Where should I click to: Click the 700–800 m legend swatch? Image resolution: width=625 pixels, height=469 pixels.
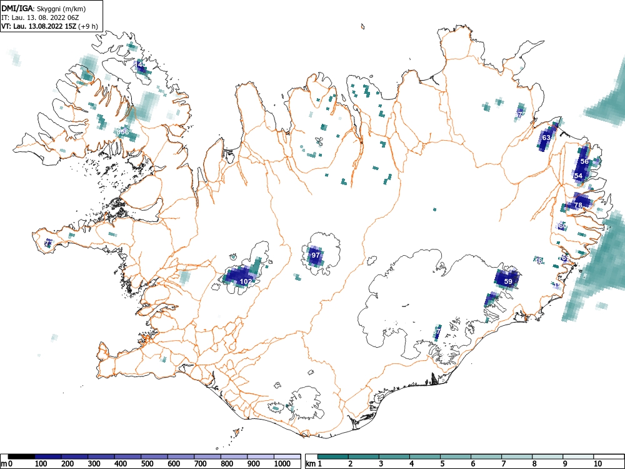(x=208, y=456)
